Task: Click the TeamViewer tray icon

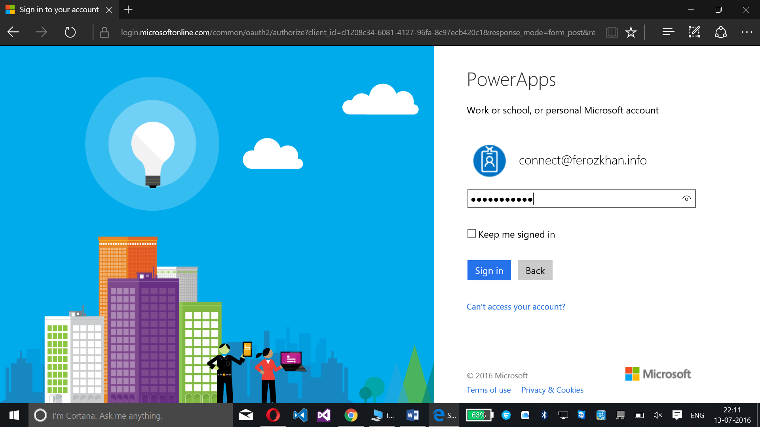Action: 581,415
